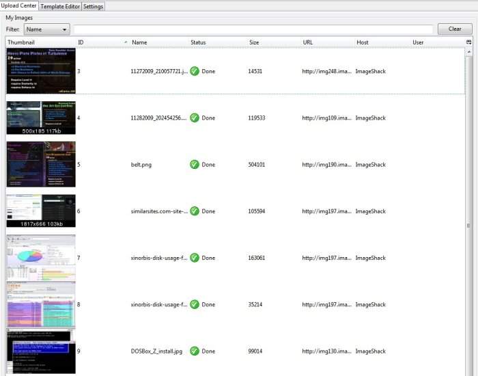Select the Upload Center tab
Image resolution: width=478 pixels, height=376 pixels.
(19, 6)
